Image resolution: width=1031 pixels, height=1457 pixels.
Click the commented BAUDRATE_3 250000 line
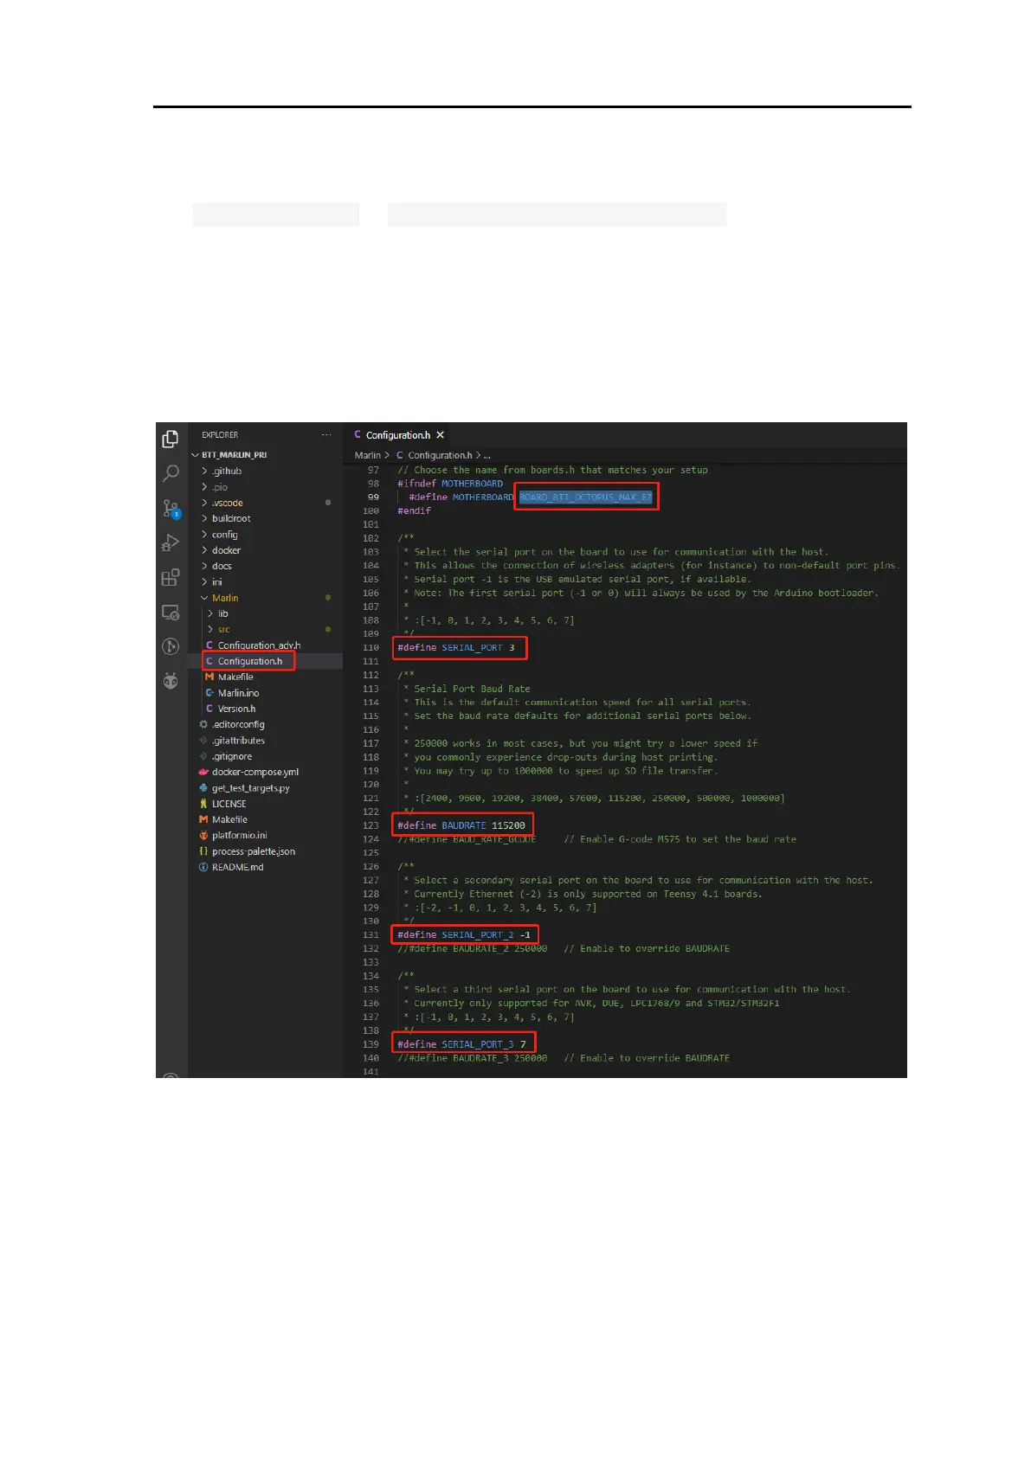click(x=564, y=1058)
